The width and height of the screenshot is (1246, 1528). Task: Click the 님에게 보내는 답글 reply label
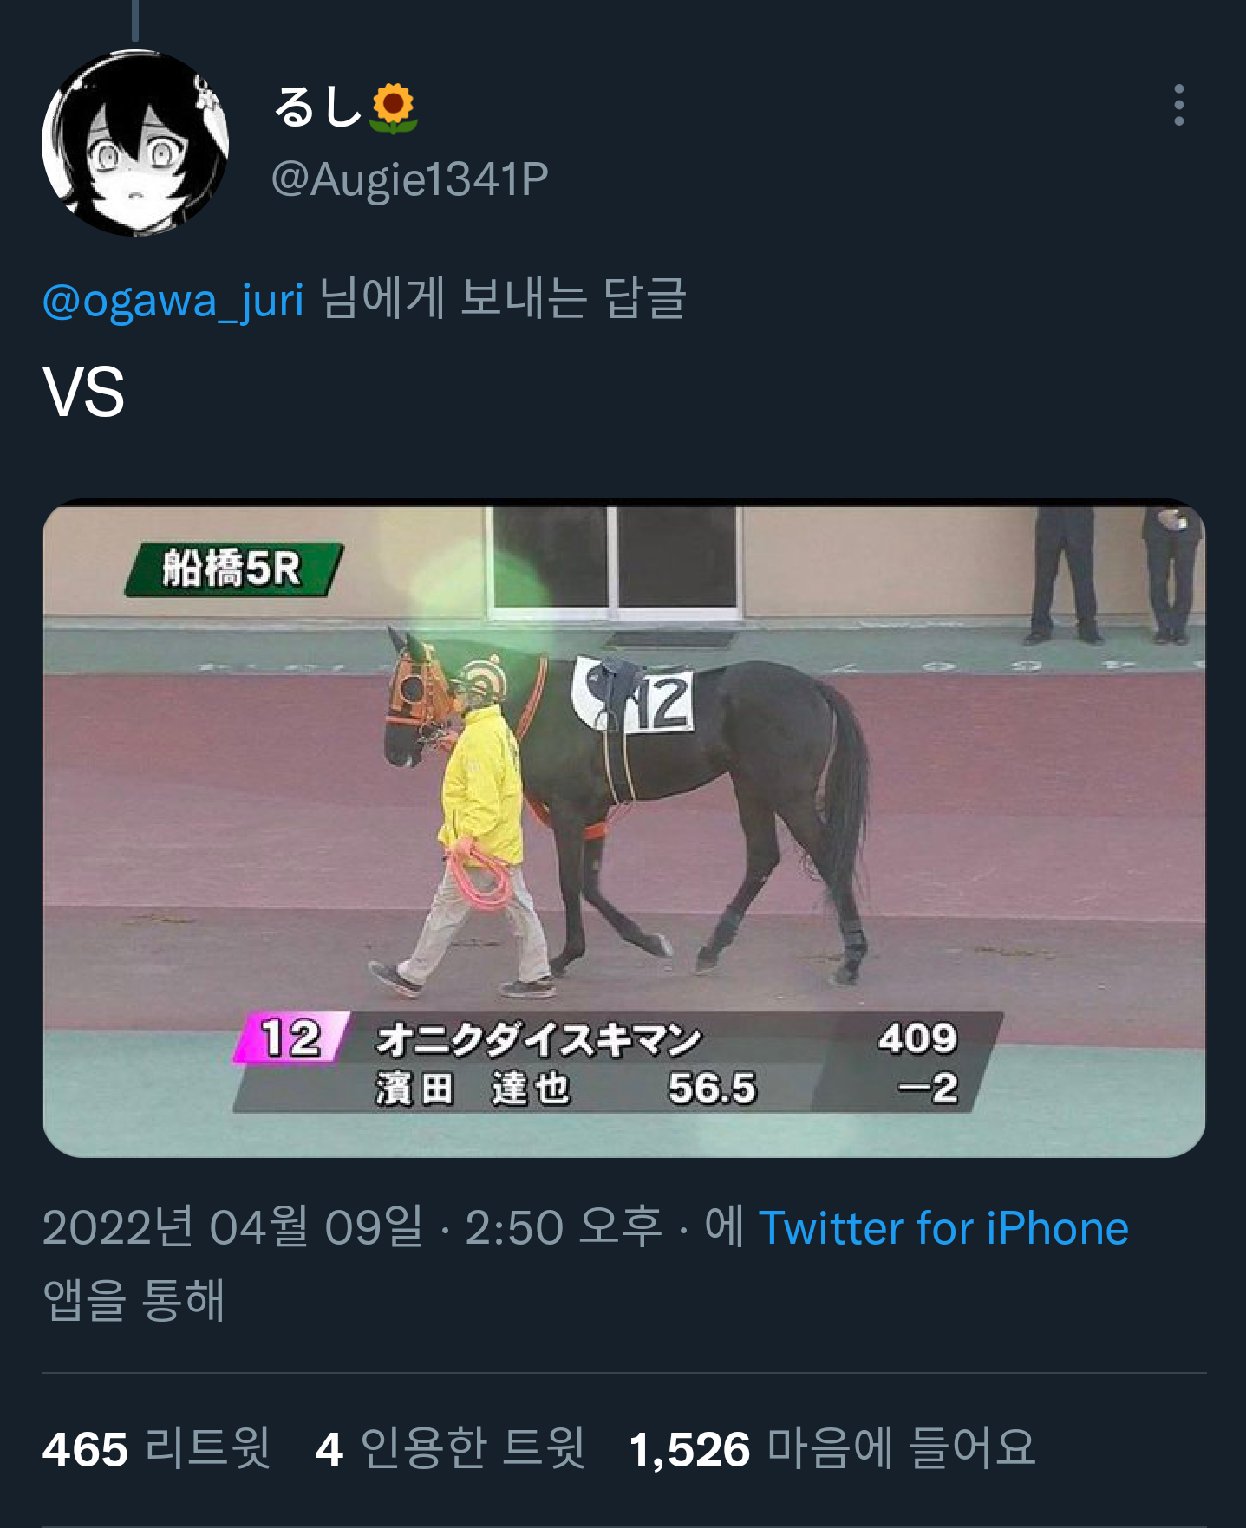[x=503, y=300]
